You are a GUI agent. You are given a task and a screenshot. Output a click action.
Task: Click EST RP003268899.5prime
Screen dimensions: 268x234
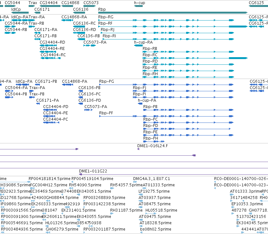(104, 198)
